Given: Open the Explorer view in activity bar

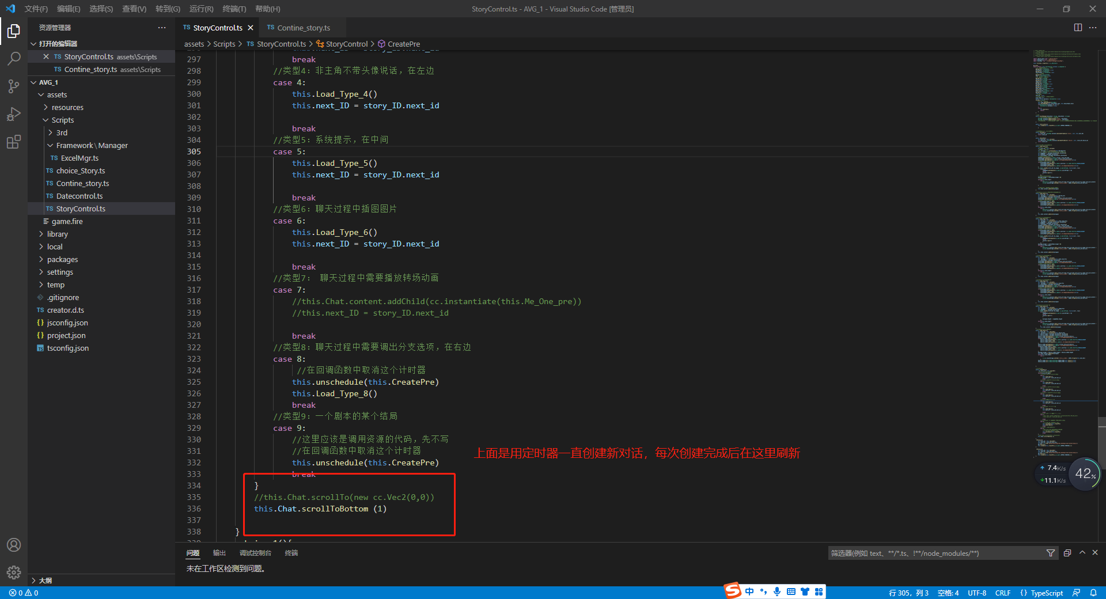Looking at the screenshot, I should (14, 31).
